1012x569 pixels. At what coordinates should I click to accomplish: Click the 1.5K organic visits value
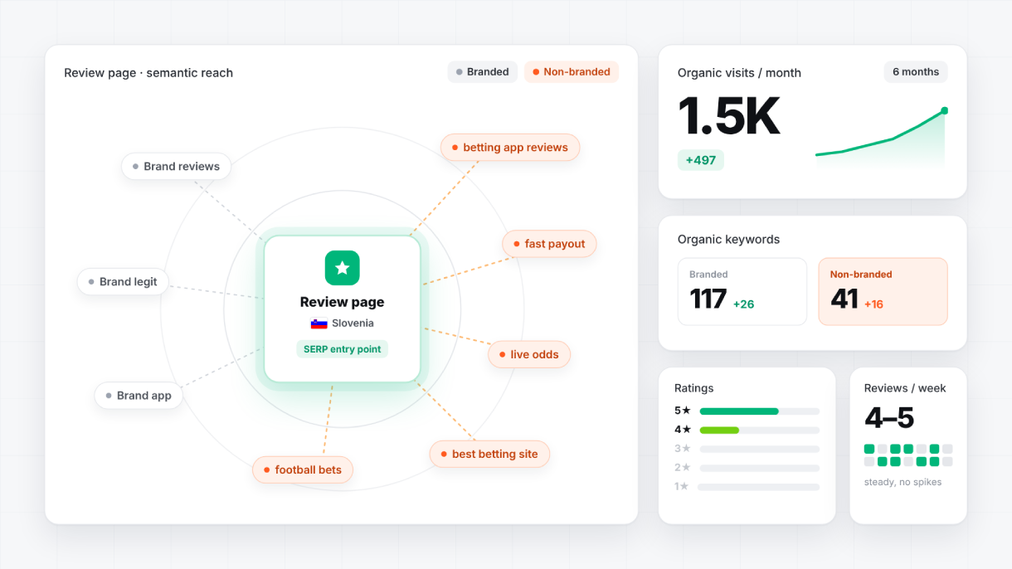pyautogui.click(x=729, y=116)
